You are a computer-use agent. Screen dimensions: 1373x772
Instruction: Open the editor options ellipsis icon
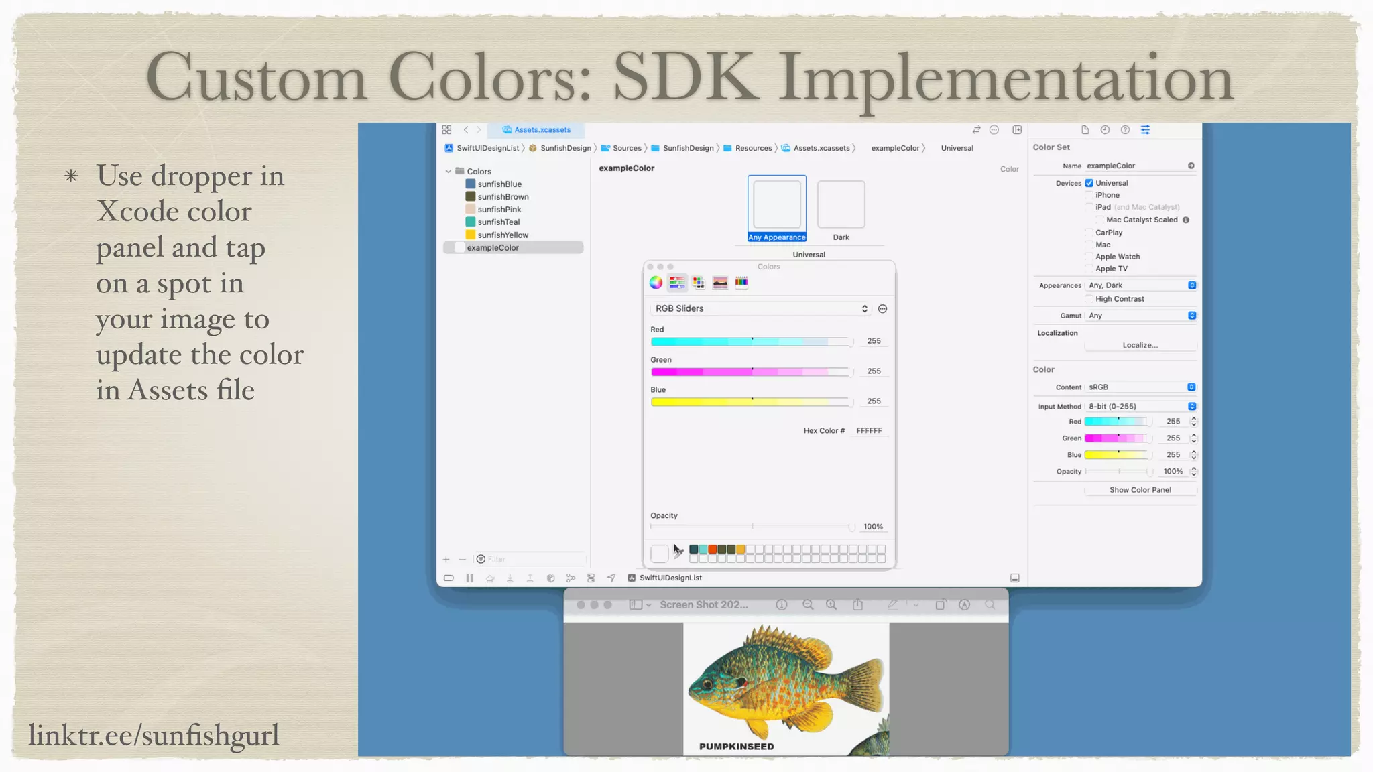pos(994,130)
